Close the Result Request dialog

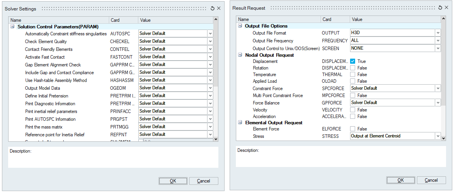point(446,8)
